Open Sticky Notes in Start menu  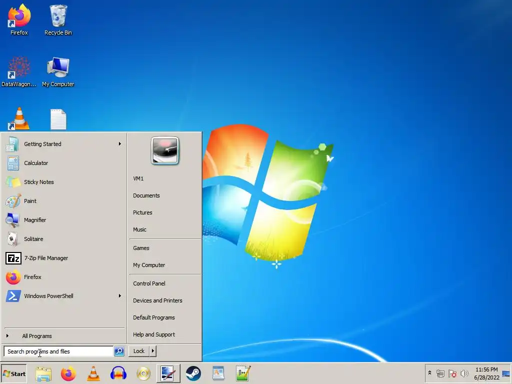[x=63, y=182]
